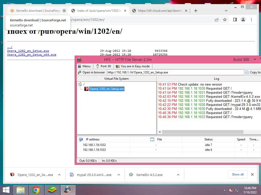Viewport: 261px width, 195px height.
Task: Show hidden system tray icons
Action: click(x=225, y=190)
